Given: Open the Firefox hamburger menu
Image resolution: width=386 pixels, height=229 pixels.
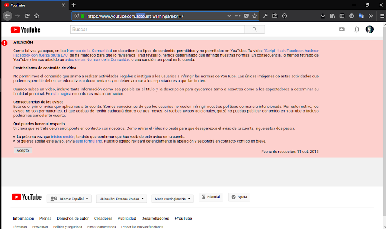Looking at the screenshot, I should coord(382,16).
